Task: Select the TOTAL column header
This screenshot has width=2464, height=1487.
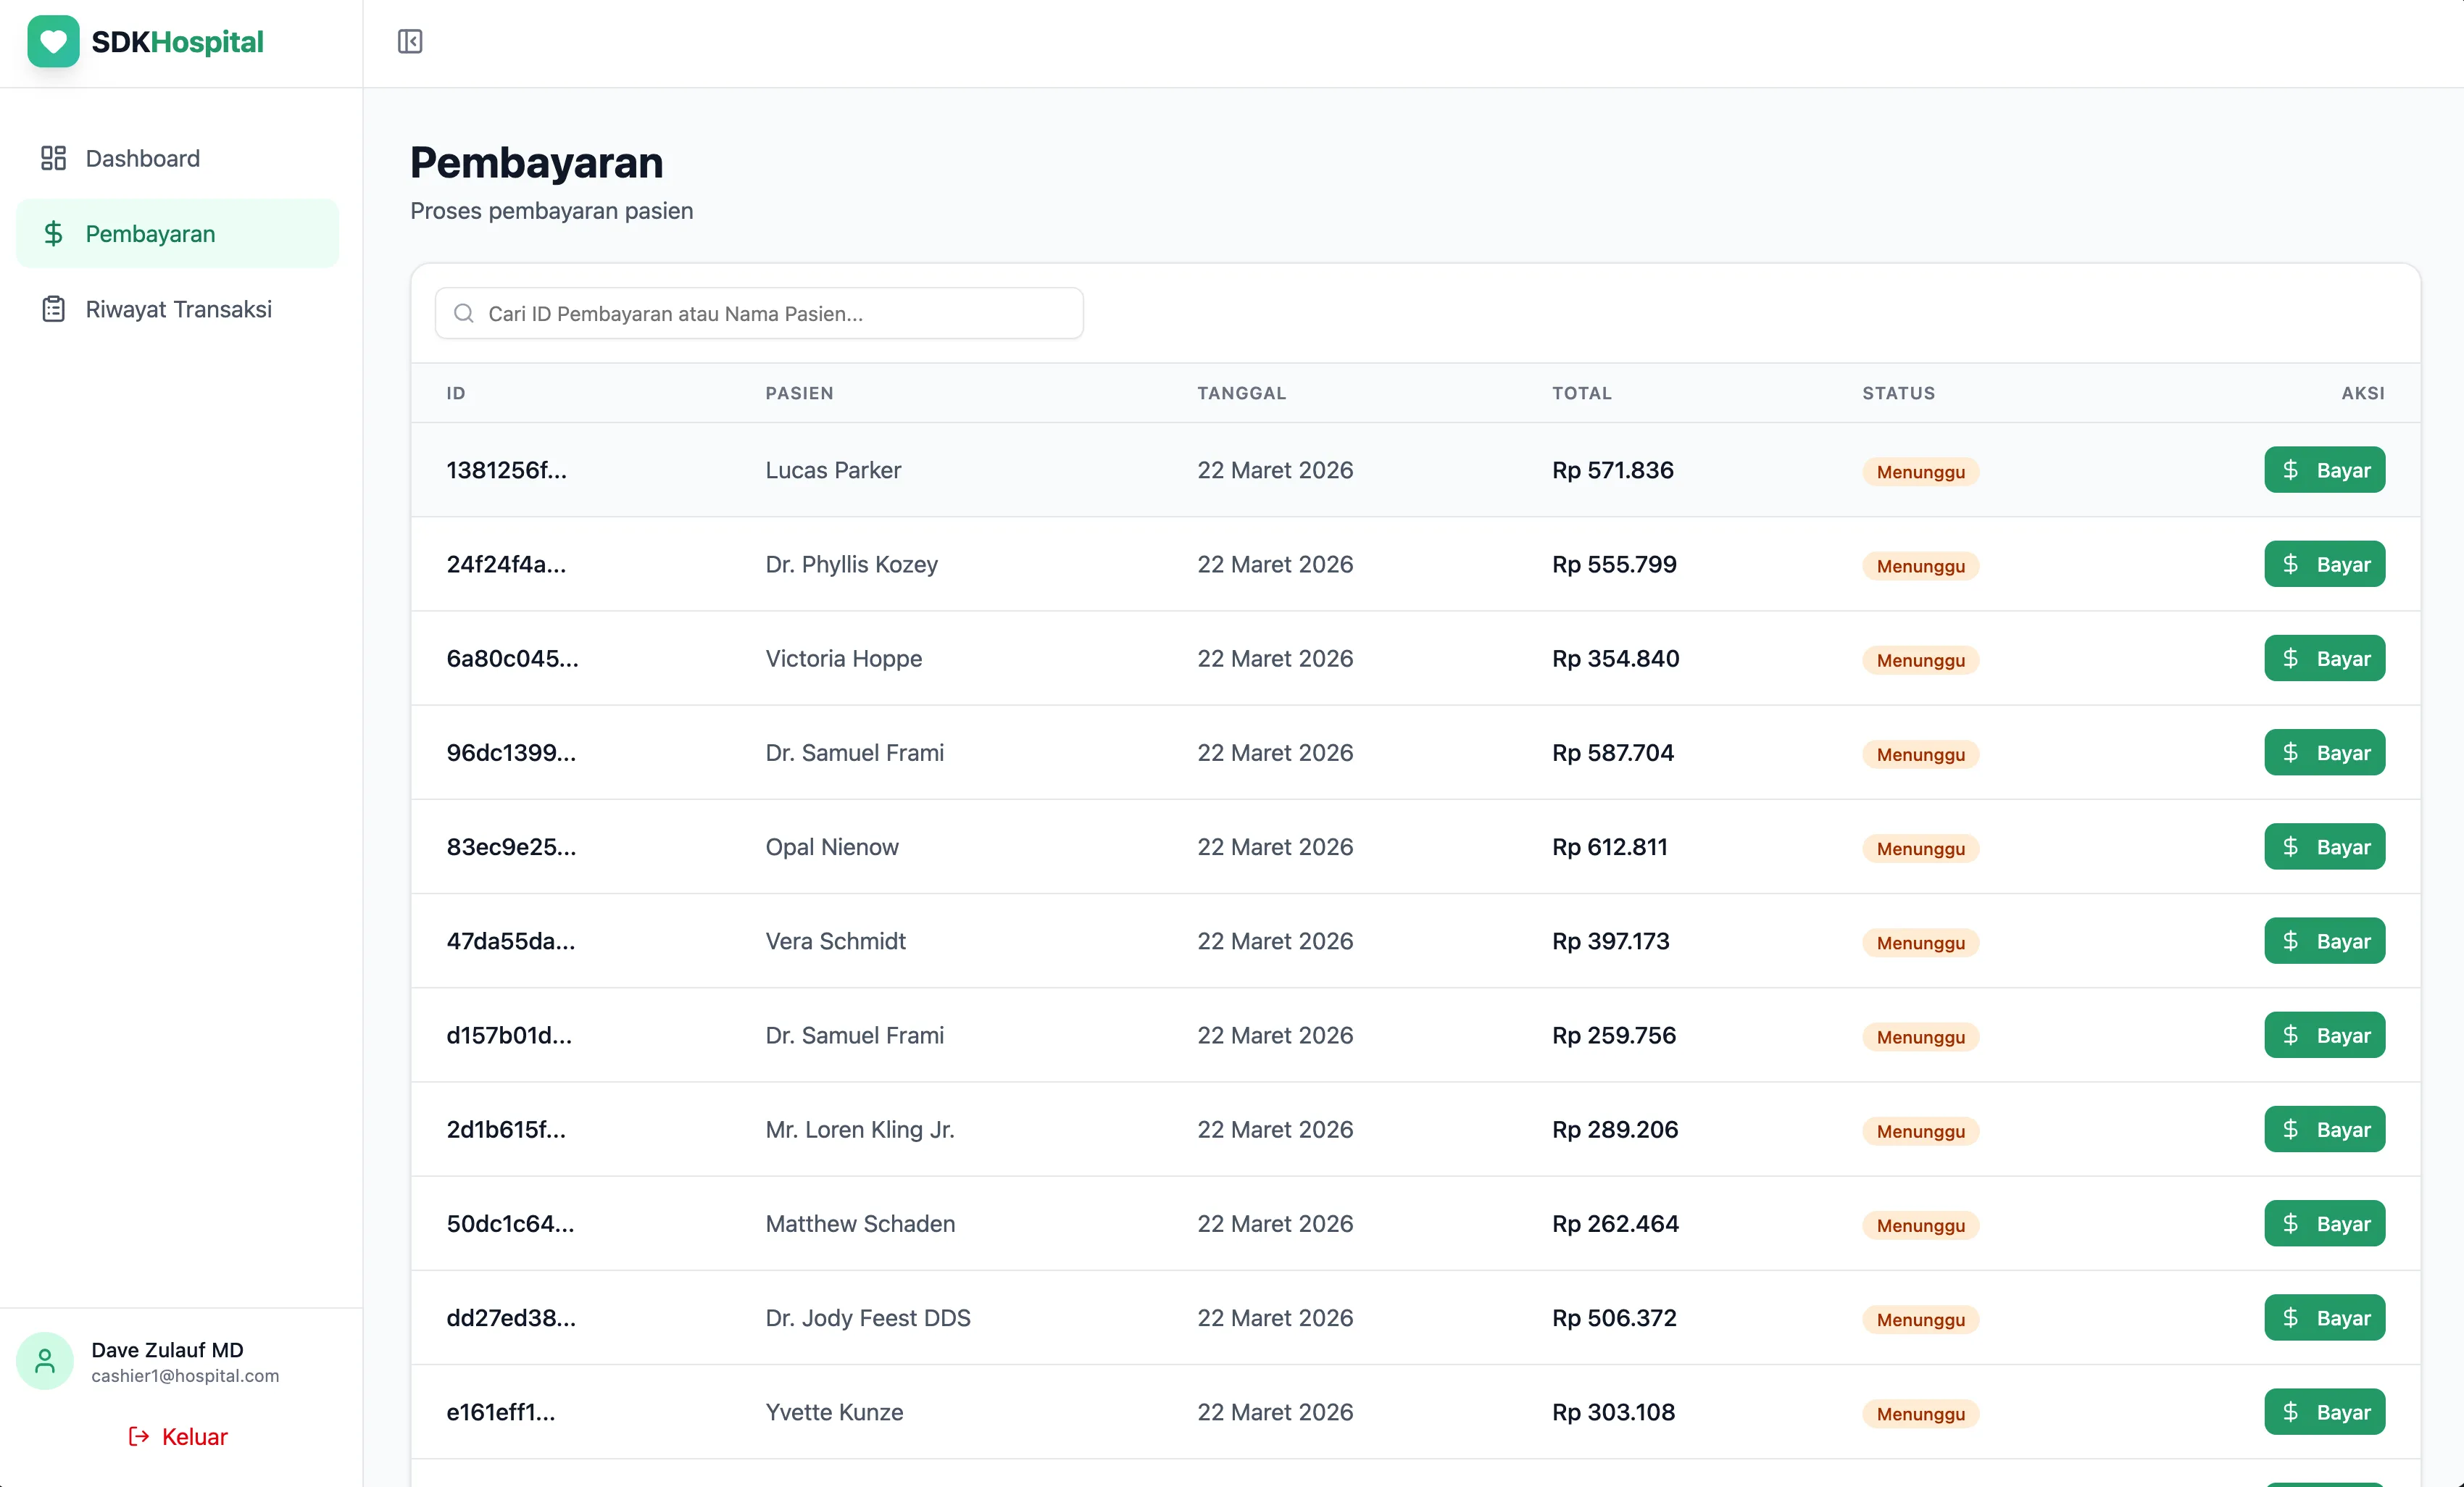Action: point(1582,393)
